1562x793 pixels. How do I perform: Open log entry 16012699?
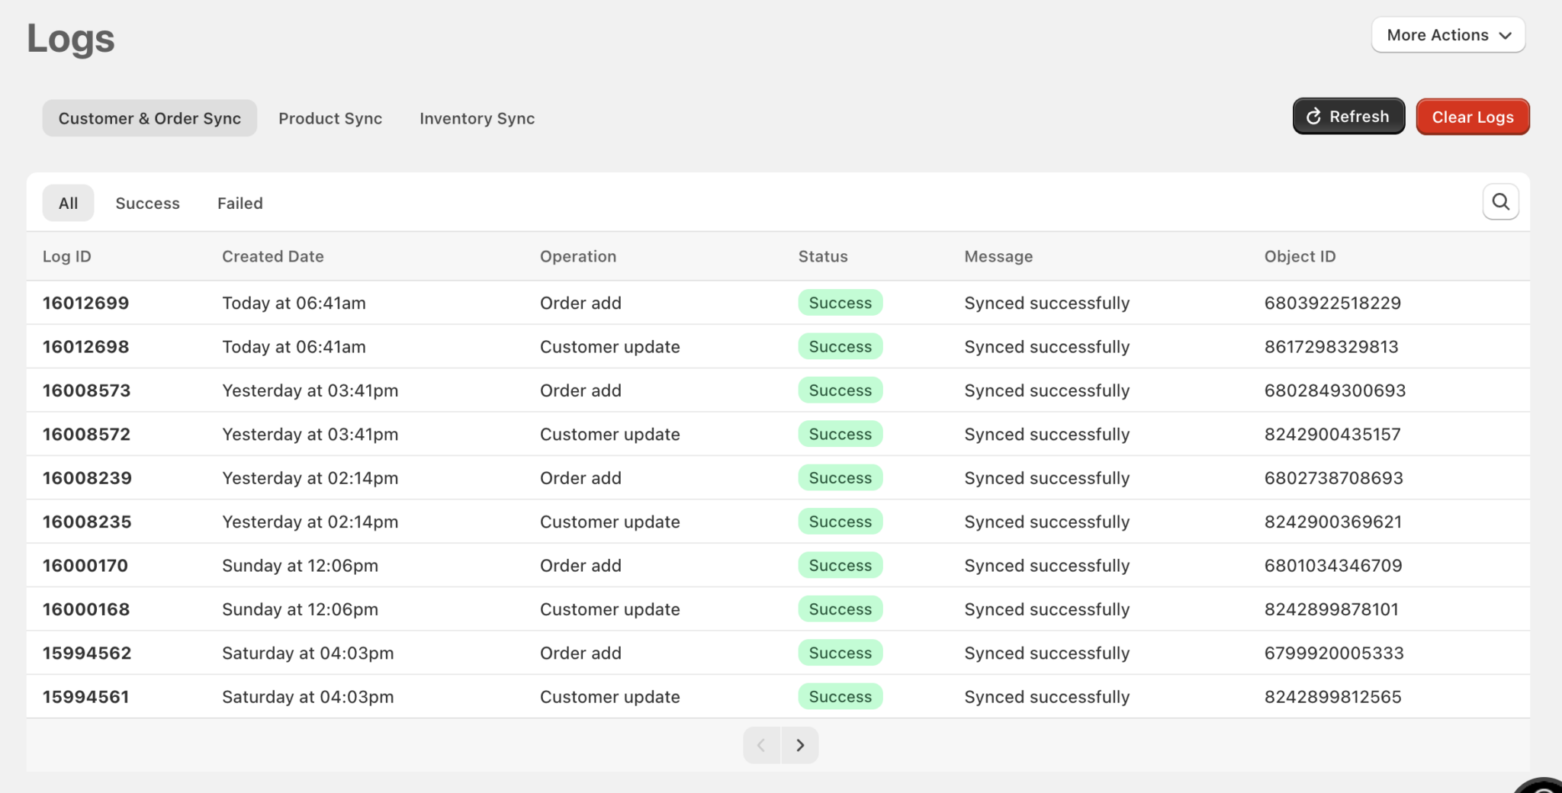(85, 303)
